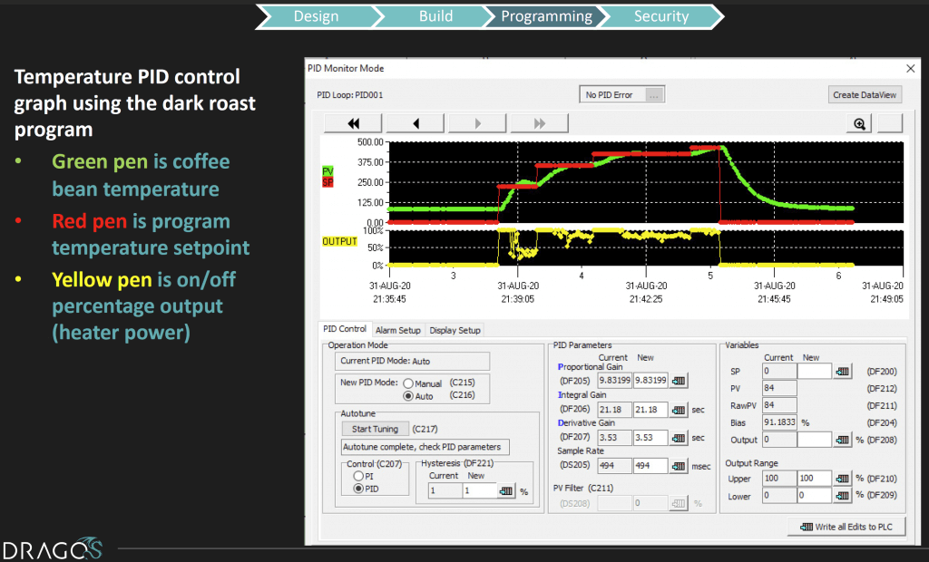Open the Display Setup tab
Screen dimensions: 929x562
455,330
